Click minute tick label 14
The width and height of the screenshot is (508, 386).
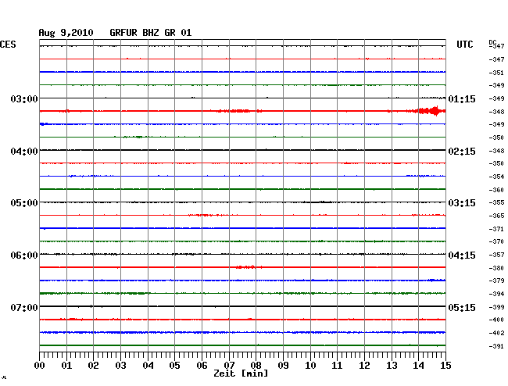(418, 366)
